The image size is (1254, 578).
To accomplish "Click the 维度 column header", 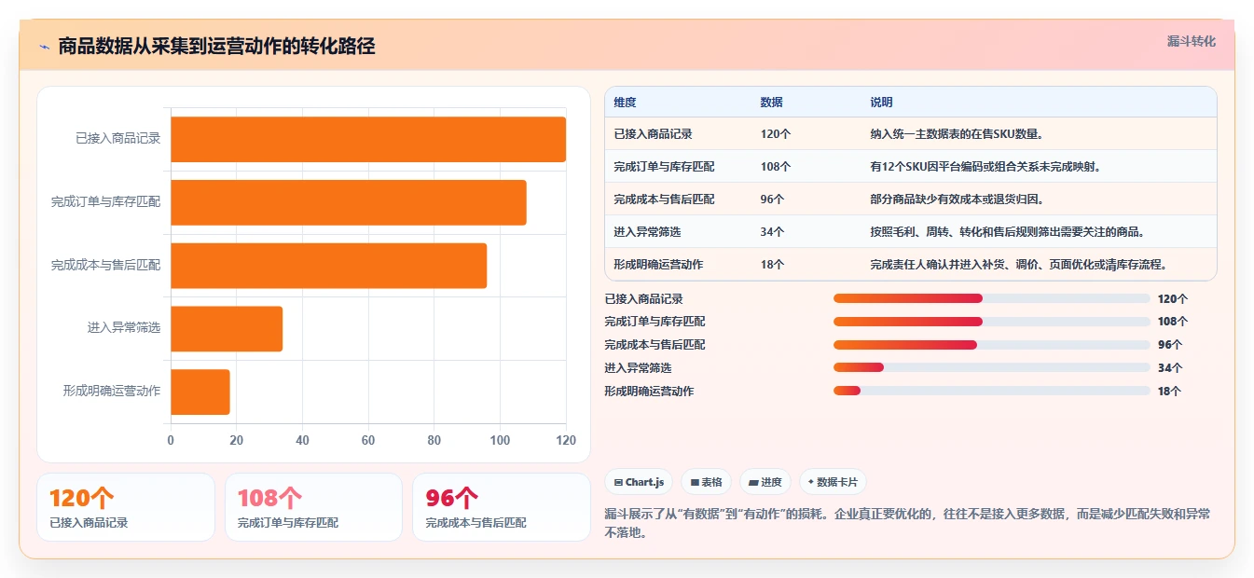I will pos(625,102).
